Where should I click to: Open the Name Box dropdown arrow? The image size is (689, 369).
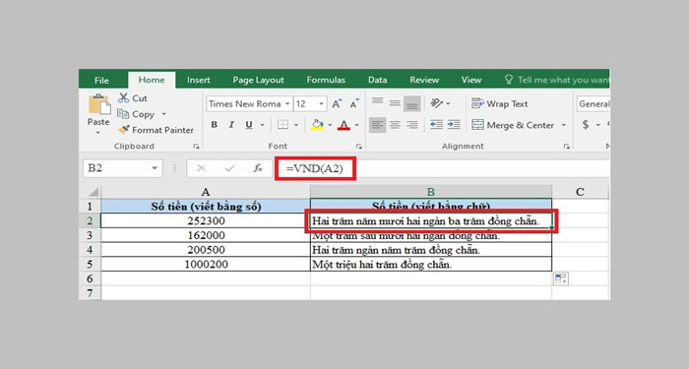point(155,168)
